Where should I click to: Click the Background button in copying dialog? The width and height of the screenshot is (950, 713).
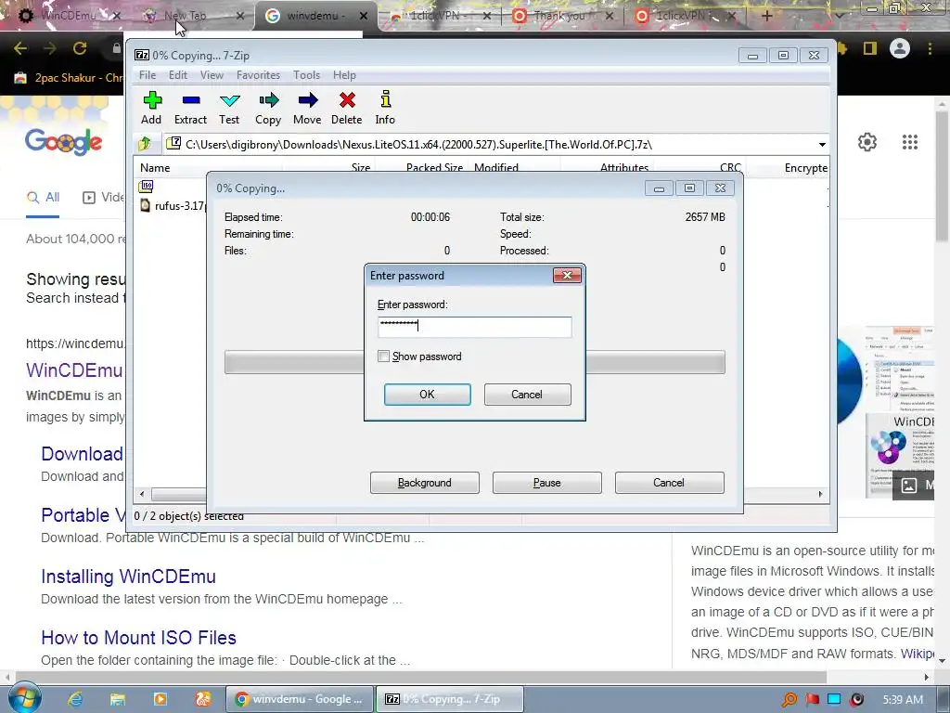tap(425, 483)
